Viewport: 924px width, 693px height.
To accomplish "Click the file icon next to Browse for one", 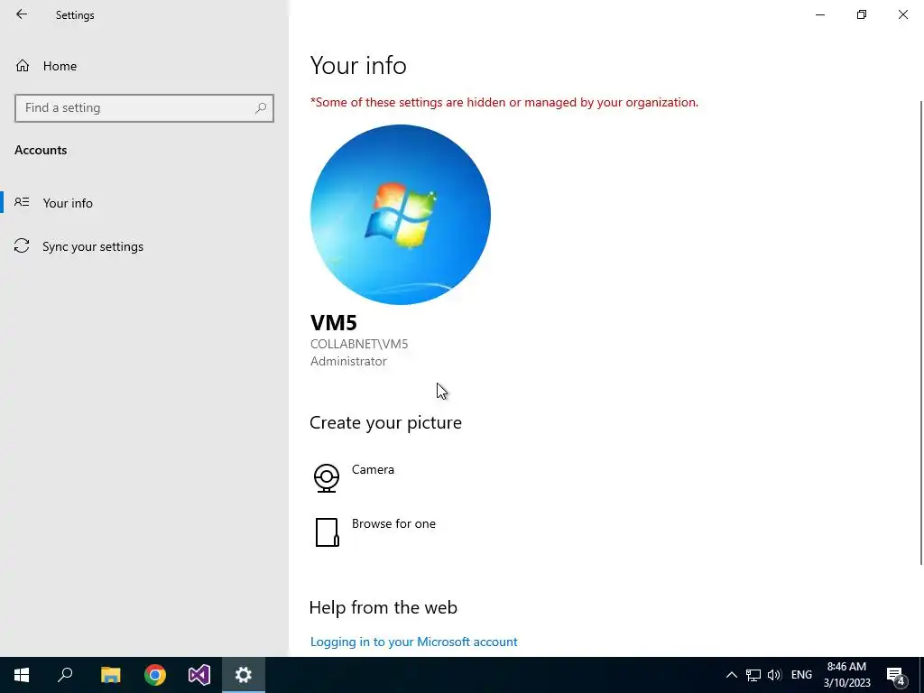I will tap(327, 532).
